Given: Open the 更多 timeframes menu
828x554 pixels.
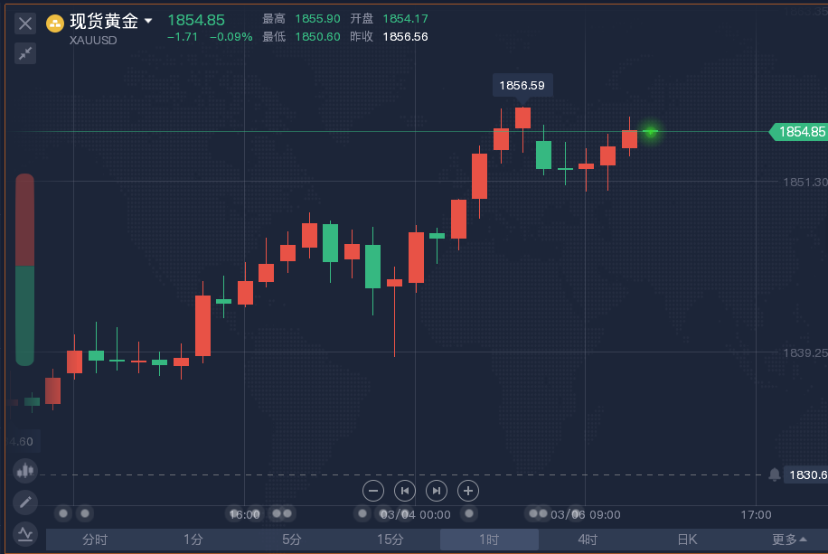Looking at the screenshot, I should [789, 540].
